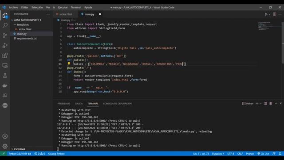Screen dimensions: 284x160
Task: Open the editor More Actions menu
Action: tap(280, 14)
